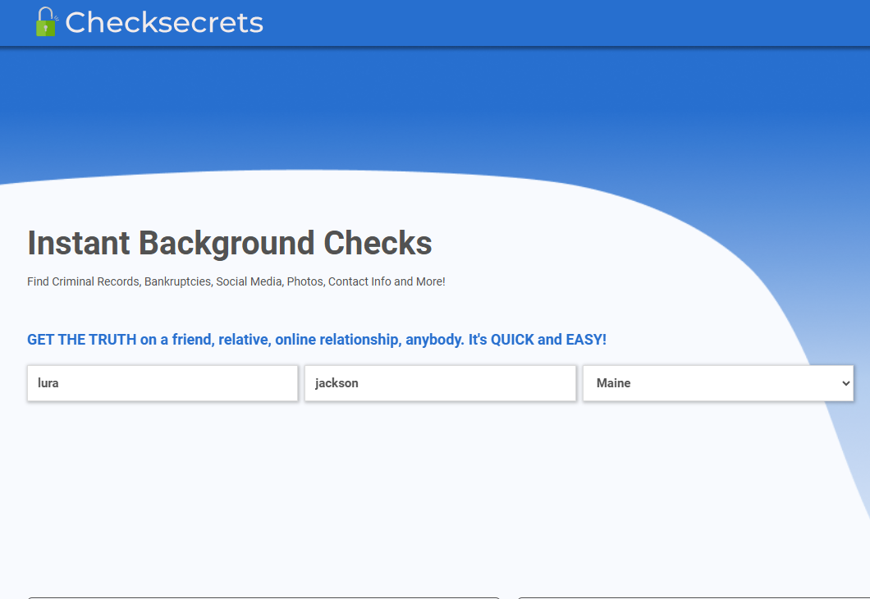Click "Photos" in the subtitle text
This screenshot has height=599, width=870.
(x=304, y=281)
